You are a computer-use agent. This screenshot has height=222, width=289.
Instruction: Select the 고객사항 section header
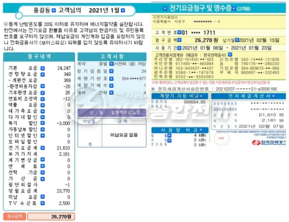112,57
